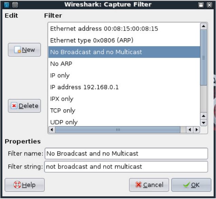
Task: Click the bottom-most down arrow of vertical scrollbar
Action: point(203,123)
